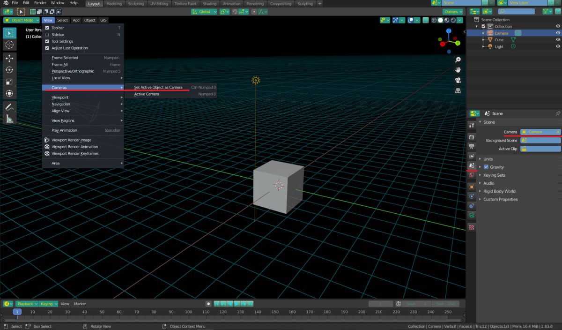Open the Options button in the header

pyautogui.click(x=452, y=12)
